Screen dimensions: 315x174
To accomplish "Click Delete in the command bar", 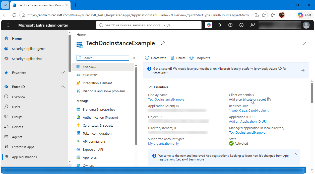I will [178, 58].
